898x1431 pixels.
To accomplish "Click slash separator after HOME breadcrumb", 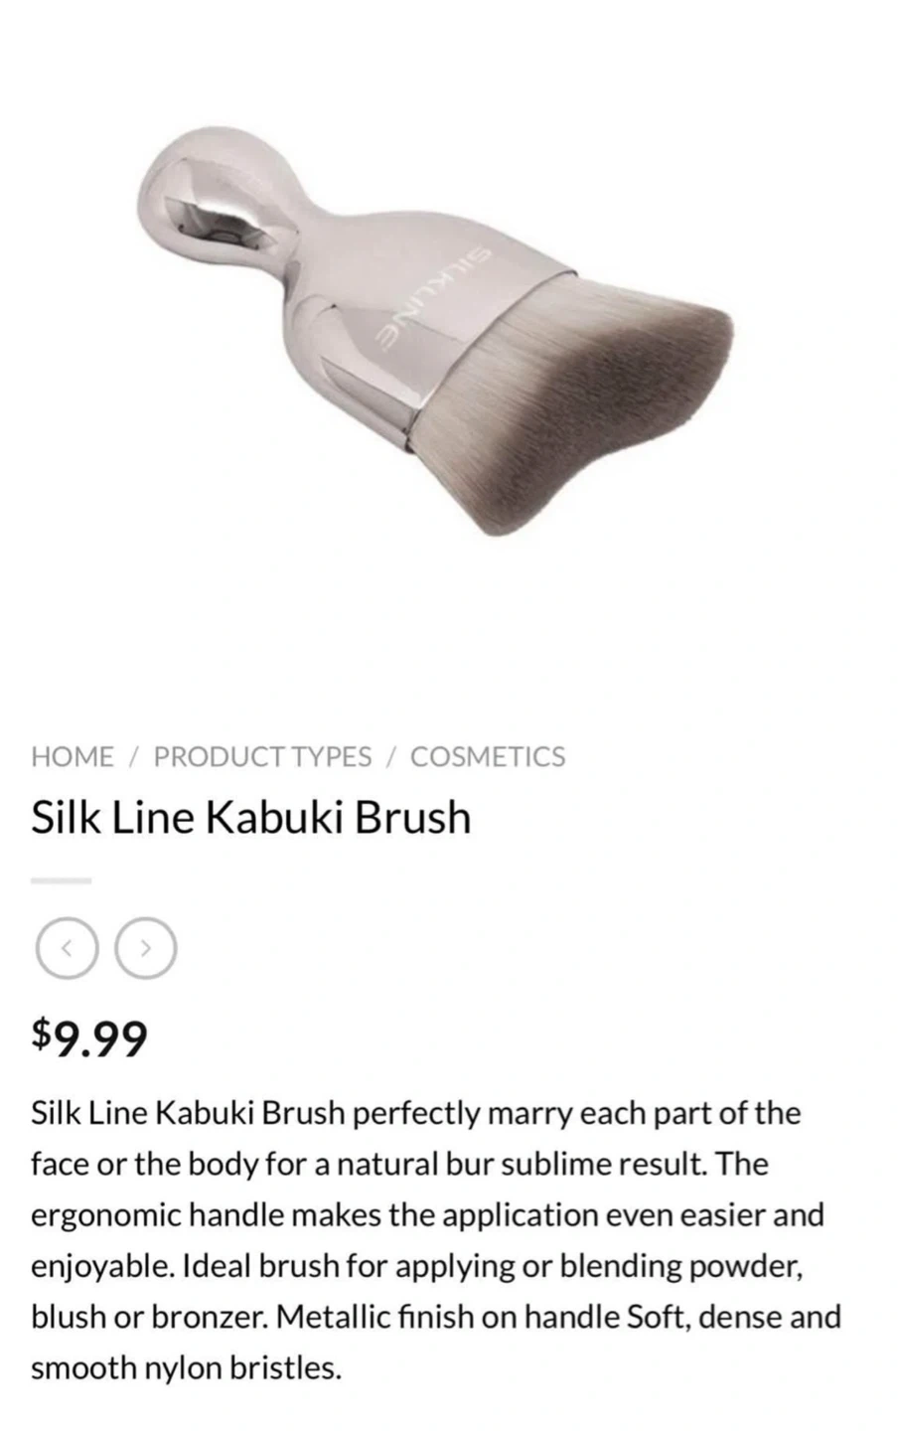I will (x=133, y=756).
